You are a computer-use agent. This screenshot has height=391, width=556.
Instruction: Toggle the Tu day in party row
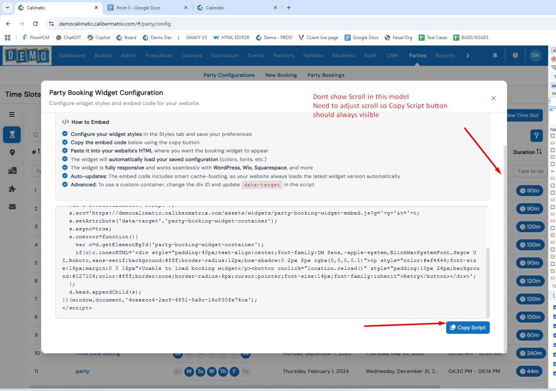click(x=201, y=371)
